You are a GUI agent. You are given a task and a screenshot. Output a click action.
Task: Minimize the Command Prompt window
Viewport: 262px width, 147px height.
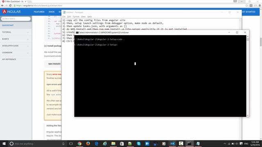coord(229,33)
